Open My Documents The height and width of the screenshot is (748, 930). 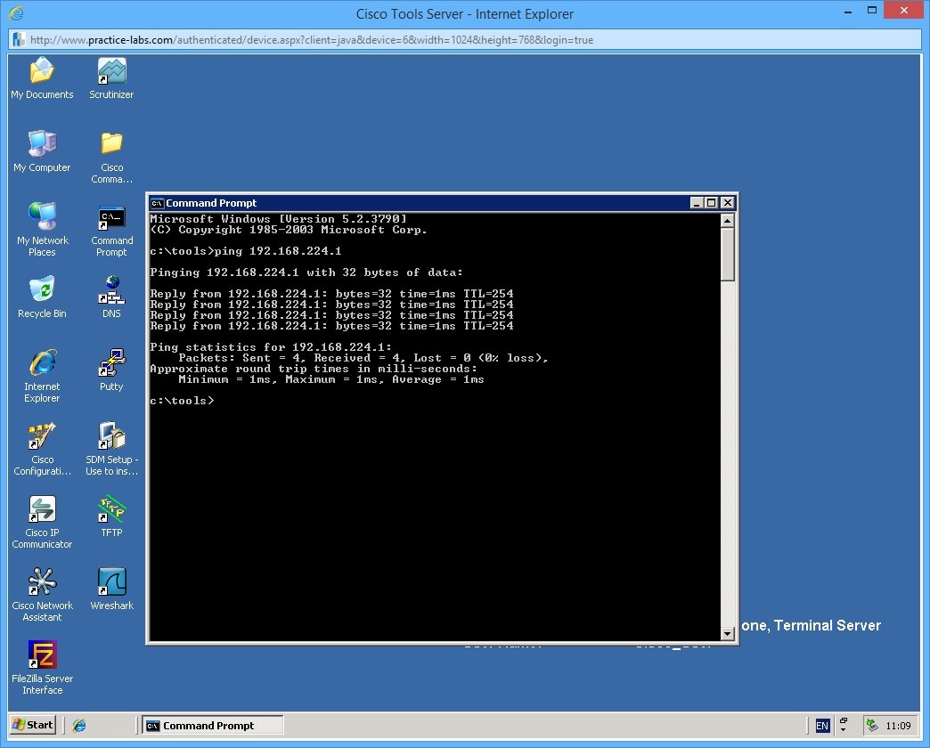(x=42, y=71)
